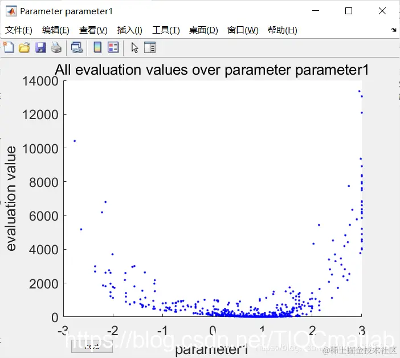400x358 pixels.
Task: Open the 工具(T) menu
Action: (x=166, y=30)
